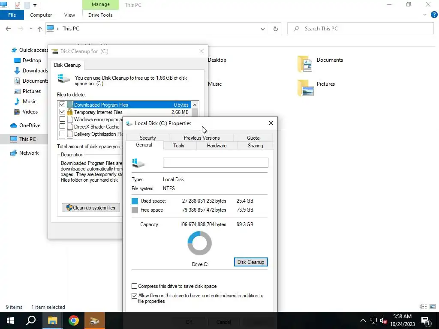Image resolution: width=439 pixels, height=329 pixels.
Task: Enable Compress this drive to save space
Action: coord(134,286)
